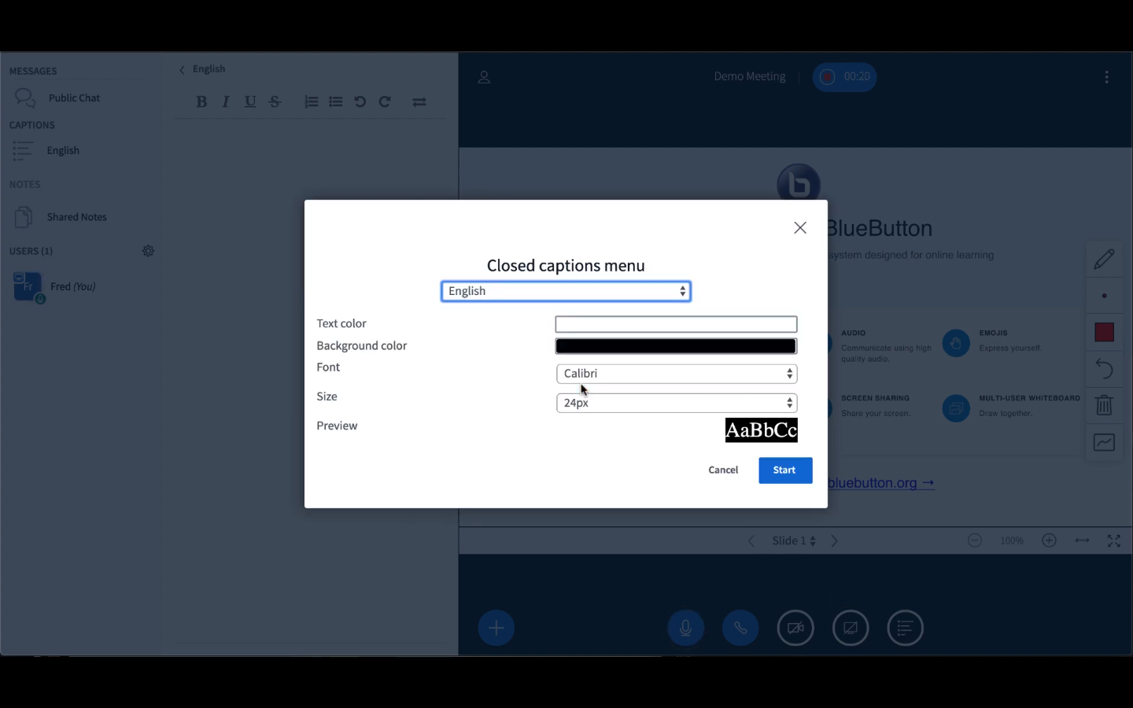Screen dimensions: 1133x708
Task: Toggle the webcam share button
Action: (x=795, y=628)
